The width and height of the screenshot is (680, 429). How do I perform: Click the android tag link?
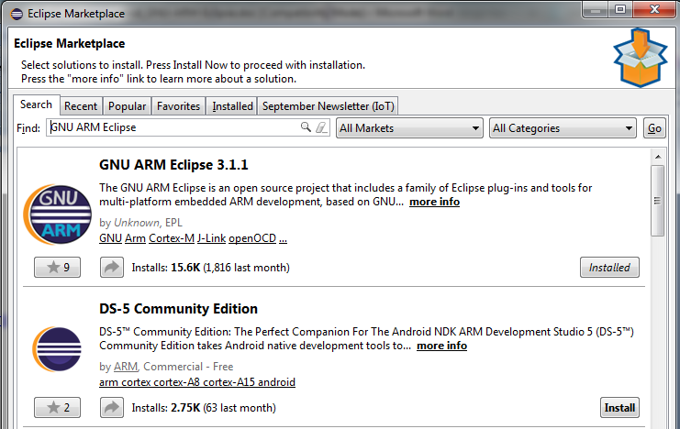[x=276, y=382]
